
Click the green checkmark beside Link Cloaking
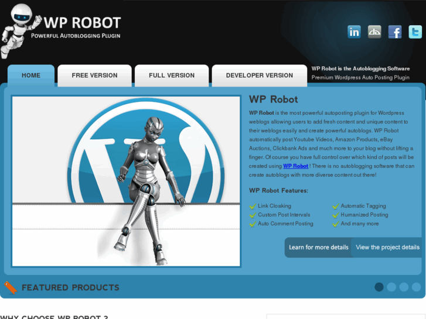pyautogui.click(x=253, y=207)
